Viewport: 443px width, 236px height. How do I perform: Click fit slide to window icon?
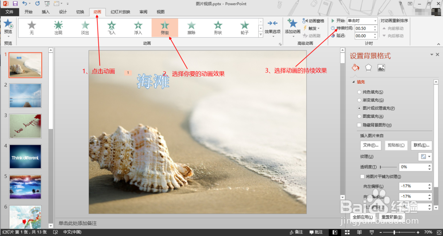pos(438,232)
